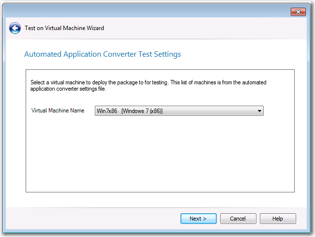
Task: Select the Win7x86 [Windows 7 (x86)] combo box
Action: point(179,111)
